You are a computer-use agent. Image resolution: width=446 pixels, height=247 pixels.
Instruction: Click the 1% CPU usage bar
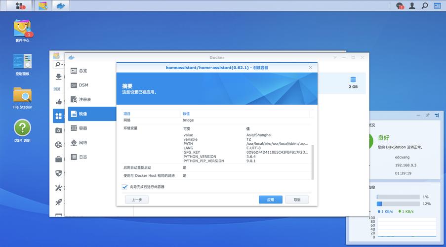pyautogui.click(x=398, y=197)
